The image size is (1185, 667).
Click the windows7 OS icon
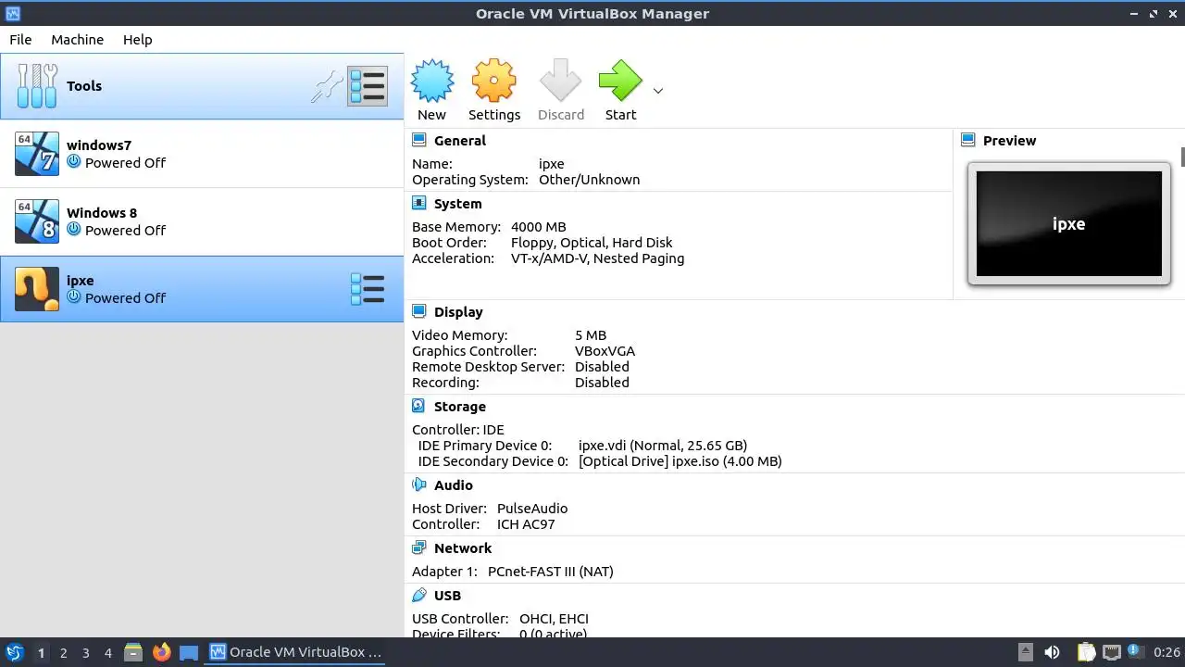[x=37, y=154]
